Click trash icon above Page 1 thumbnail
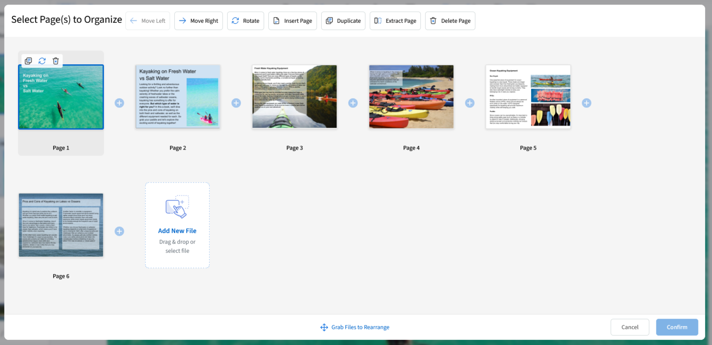712x345 pixels. (56, 61)
